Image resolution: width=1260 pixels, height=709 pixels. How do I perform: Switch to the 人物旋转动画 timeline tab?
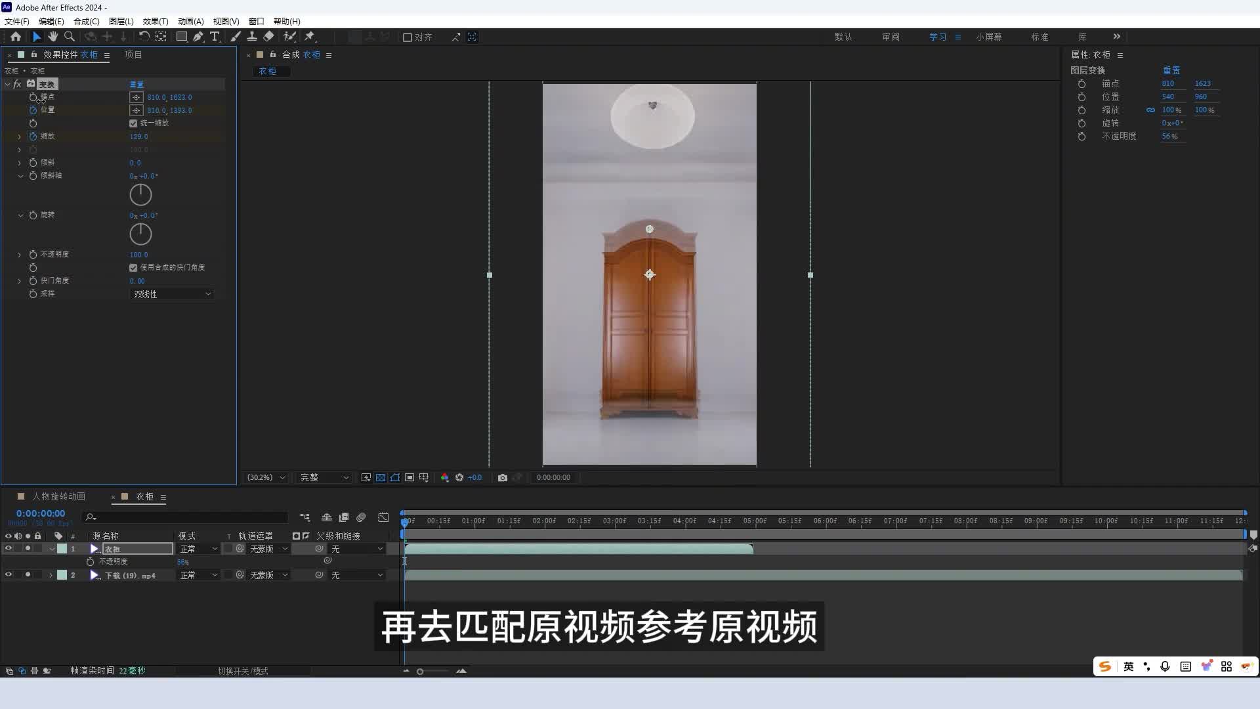pos(58,496)
